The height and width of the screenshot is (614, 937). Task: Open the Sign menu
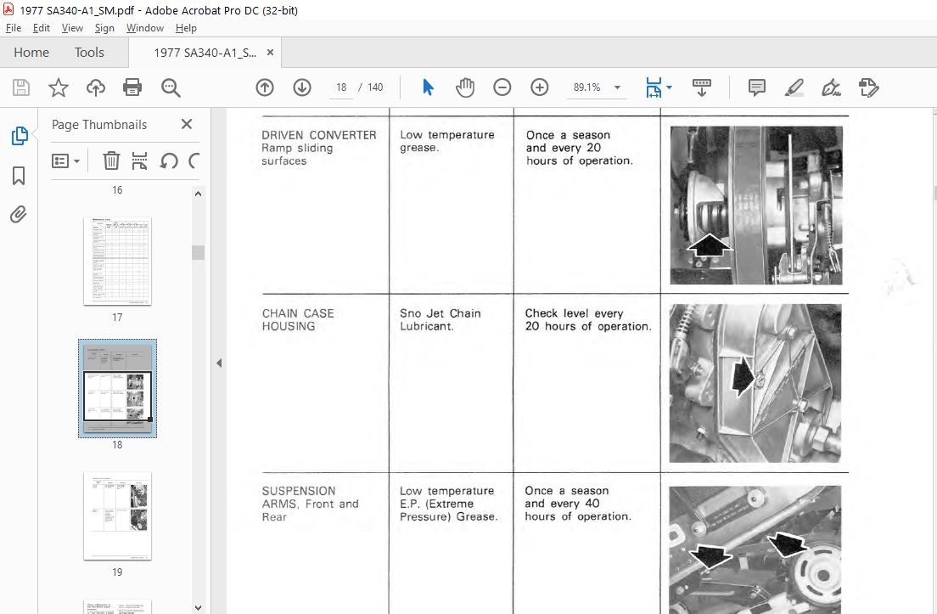pyautogui.click(x=104, y=28)
